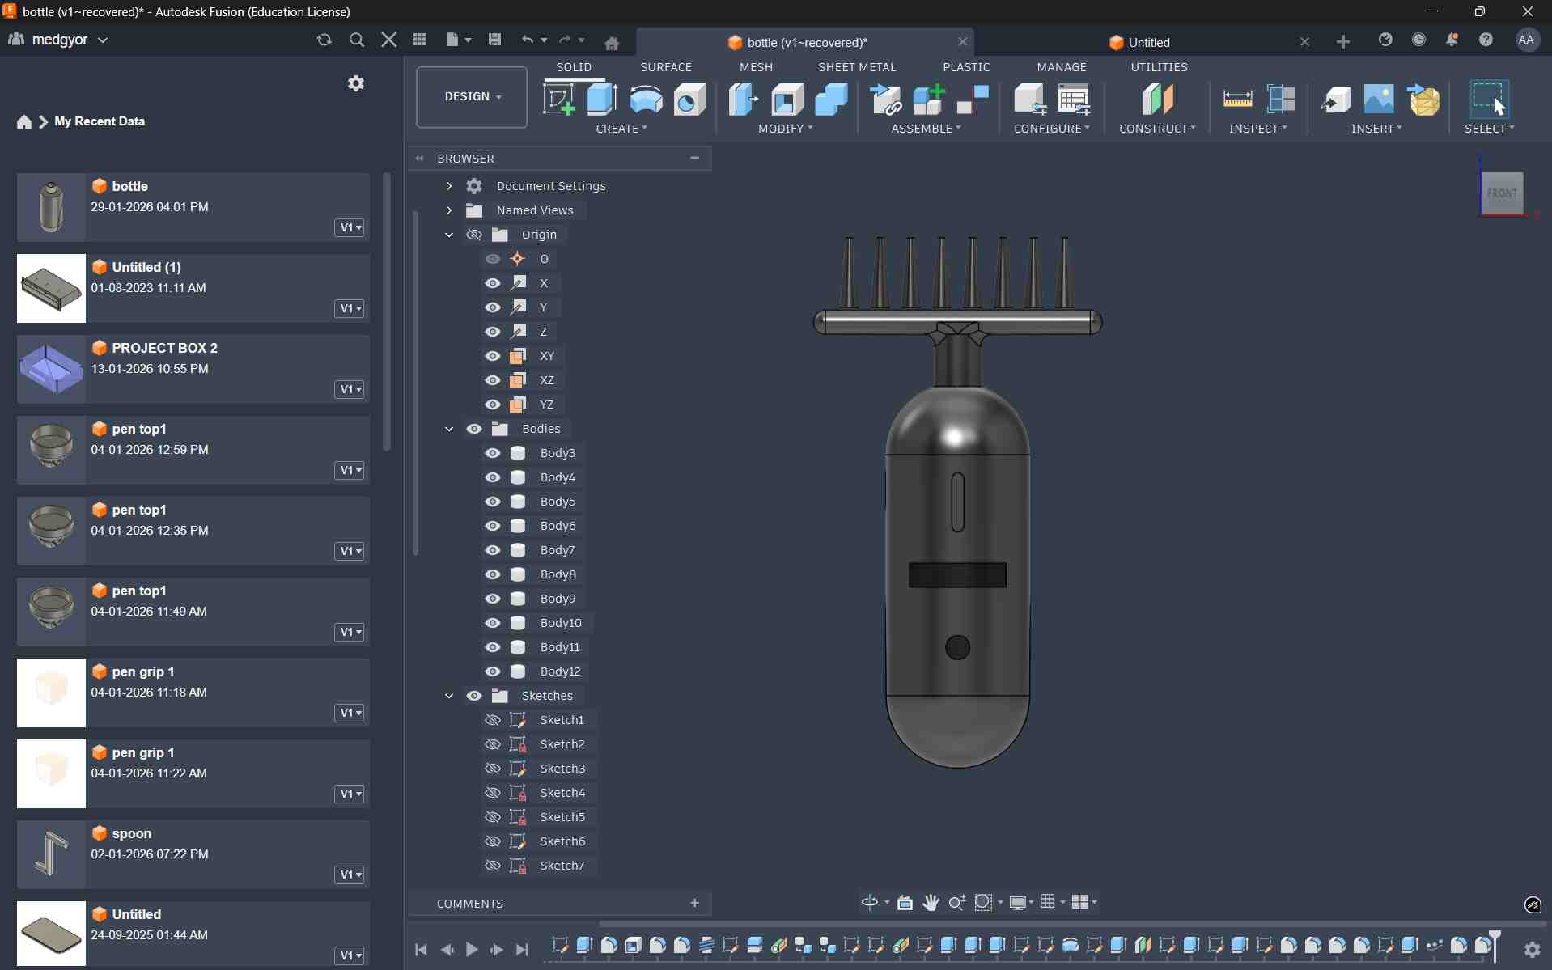Switch to the SURFACE tab
The width and height of the screenshot is (1552, 970).
665,67
